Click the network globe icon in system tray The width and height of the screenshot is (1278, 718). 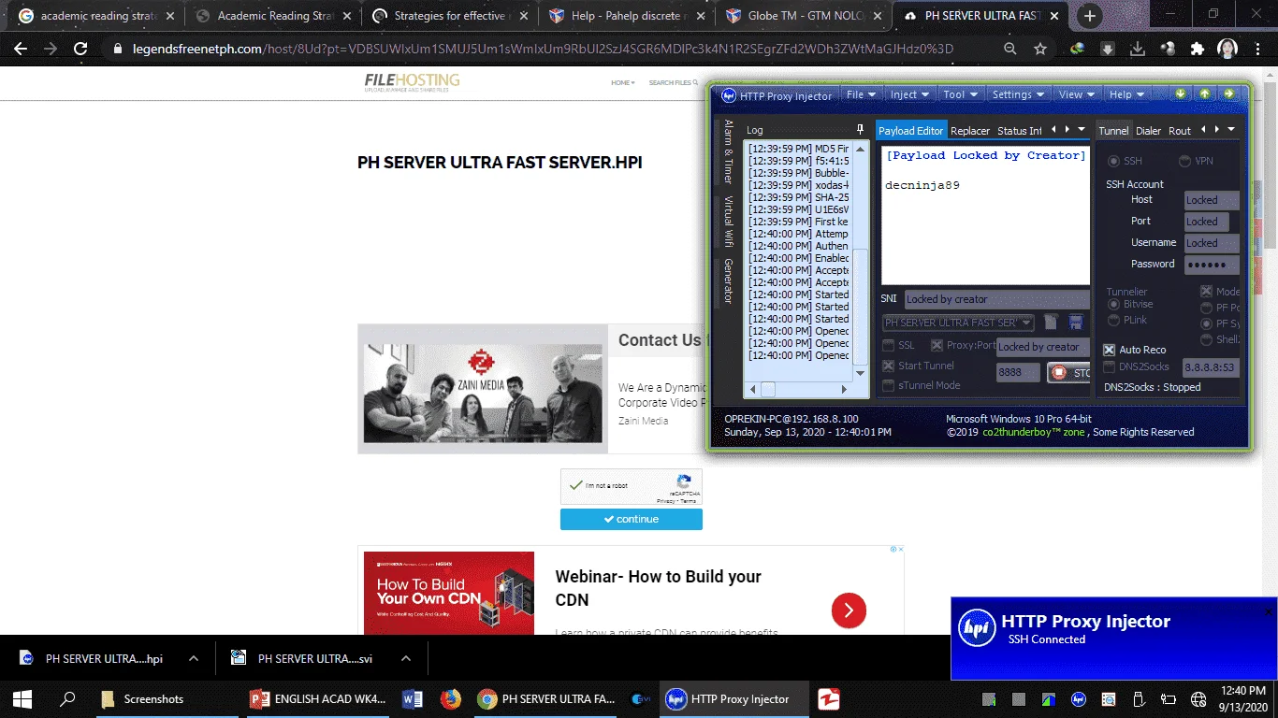[x=1199, y=698]
